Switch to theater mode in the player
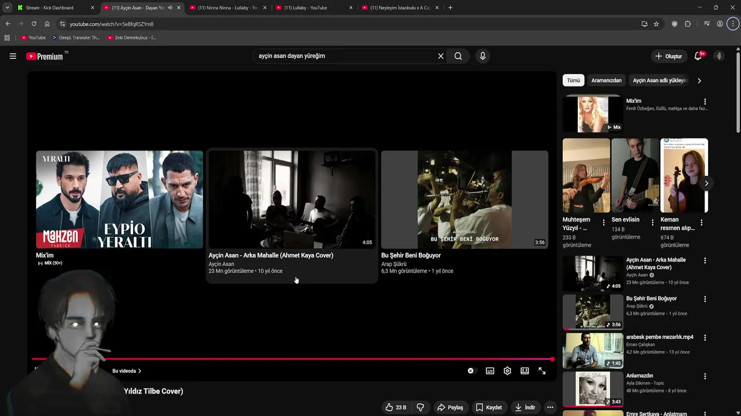Viewport: 741px width, 416px height. point(524,371)
